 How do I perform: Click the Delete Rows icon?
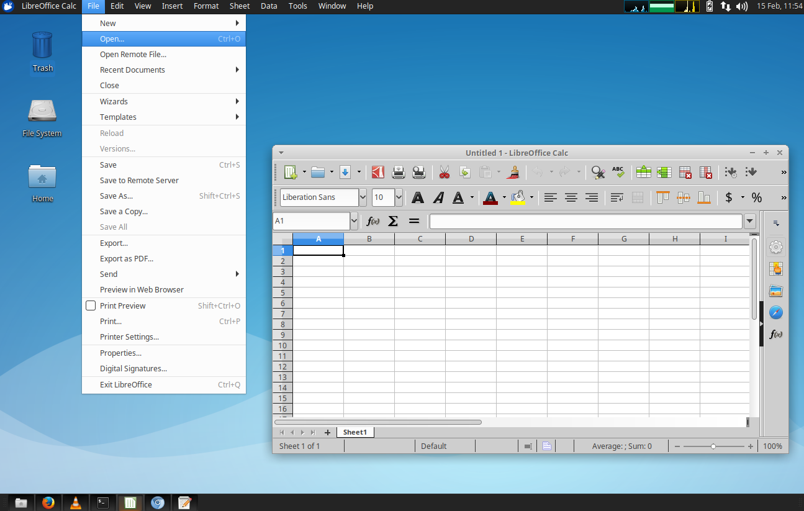click(x=685, y=172)
